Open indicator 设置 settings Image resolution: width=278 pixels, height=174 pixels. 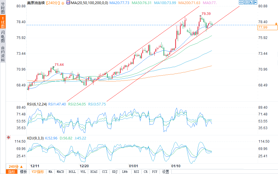165,172
